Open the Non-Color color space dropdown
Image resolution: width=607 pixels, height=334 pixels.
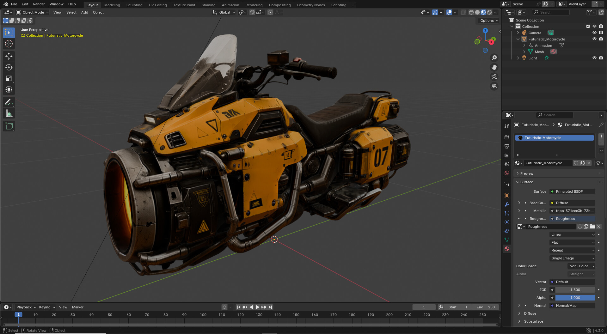coord(581,266)
